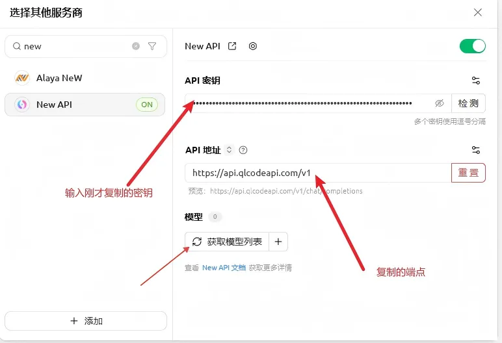Screen dimensions: 502x343
Task: Close the 选择其他服务商 dialog
Action: [x=478, y=12]
